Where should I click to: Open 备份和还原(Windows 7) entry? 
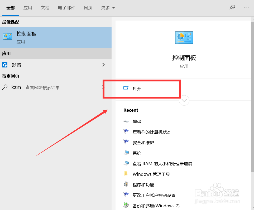tap(155, 206)
